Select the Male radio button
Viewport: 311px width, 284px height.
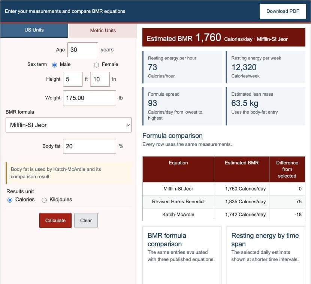pyautogui.click(x=55, y=65)
